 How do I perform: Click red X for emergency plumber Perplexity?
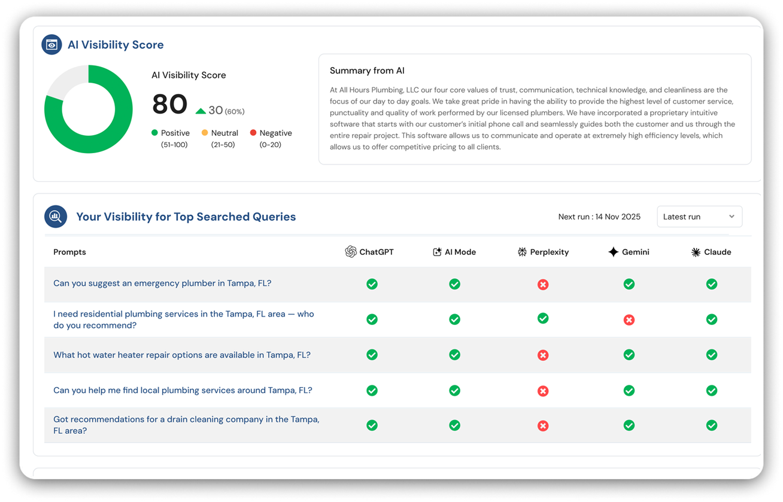tap(543, 284)
